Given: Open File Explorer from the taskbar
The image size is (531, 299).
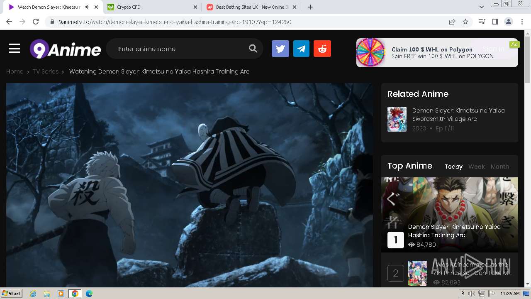Looking at the screenshot, I should point(47,294).
